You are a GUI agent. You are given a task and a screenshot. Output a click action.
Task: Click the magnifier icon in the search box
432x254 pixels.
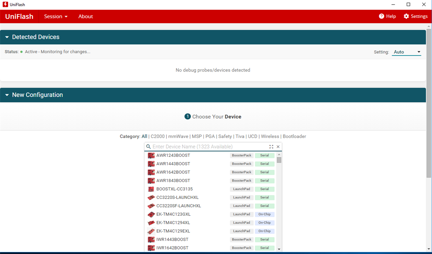(148, 146)
